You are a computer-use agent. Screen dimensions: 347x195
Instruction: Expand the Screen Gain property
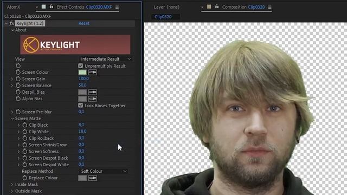(12, 79)
